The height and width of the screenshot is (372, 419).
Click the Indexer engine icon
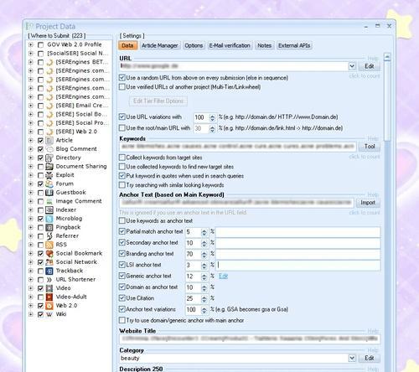[49, 210]
